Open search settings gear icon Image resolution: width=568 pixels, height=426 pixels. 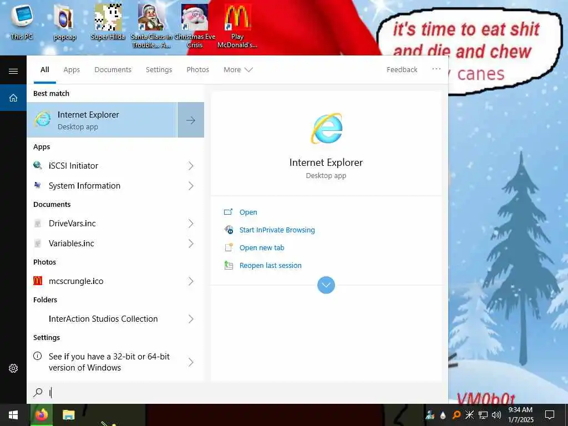(x=13, y=368)
